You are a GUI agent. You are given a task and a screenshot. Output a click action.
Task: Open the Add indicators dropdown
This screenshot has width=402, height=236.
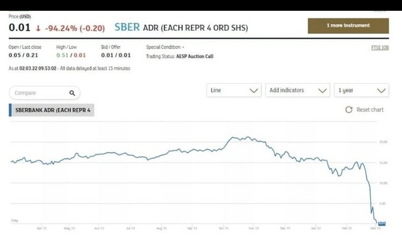tap(298, 91)
